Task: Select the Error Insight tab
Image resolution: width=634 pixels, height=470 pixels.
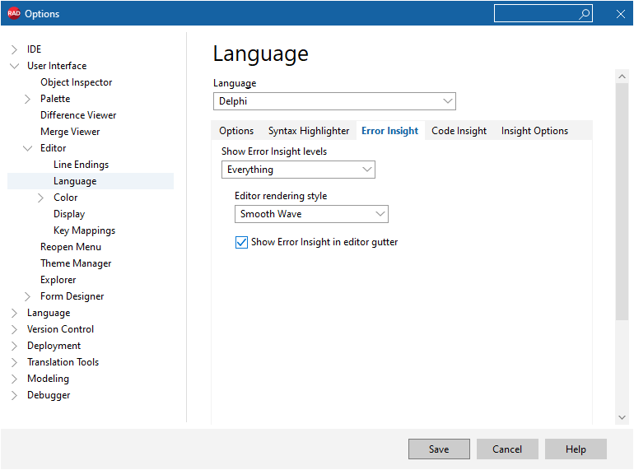Action: [x=389, y=131]
